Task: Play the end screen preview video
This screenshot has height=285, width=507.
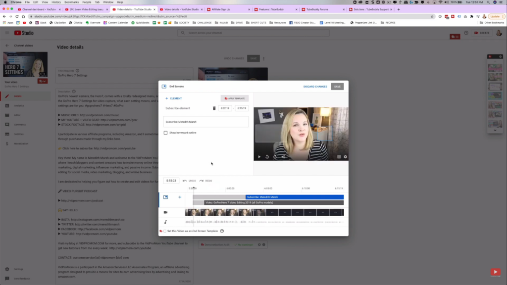Action: (x=259, y=157)
